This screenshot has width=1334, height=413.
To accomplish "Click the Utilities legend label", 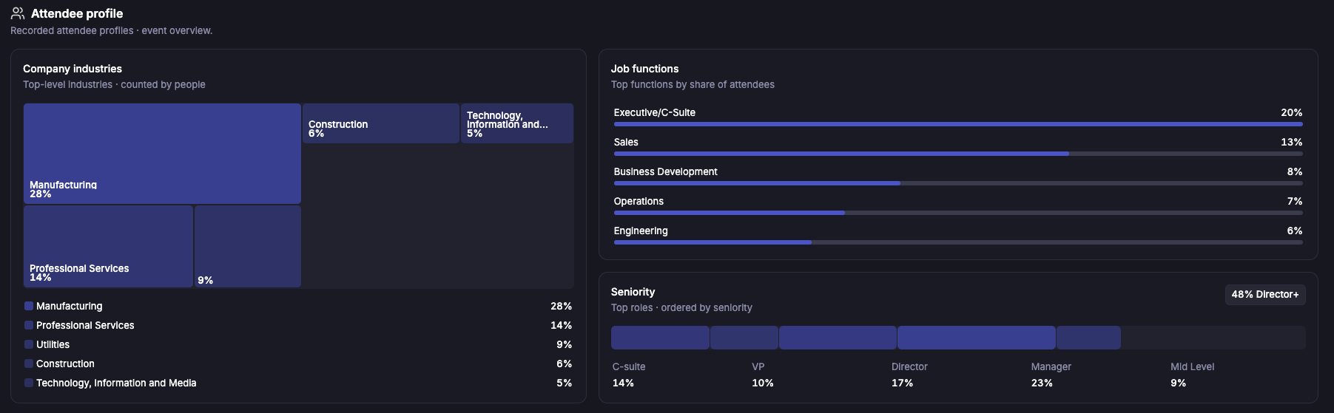I will (53, 344).
